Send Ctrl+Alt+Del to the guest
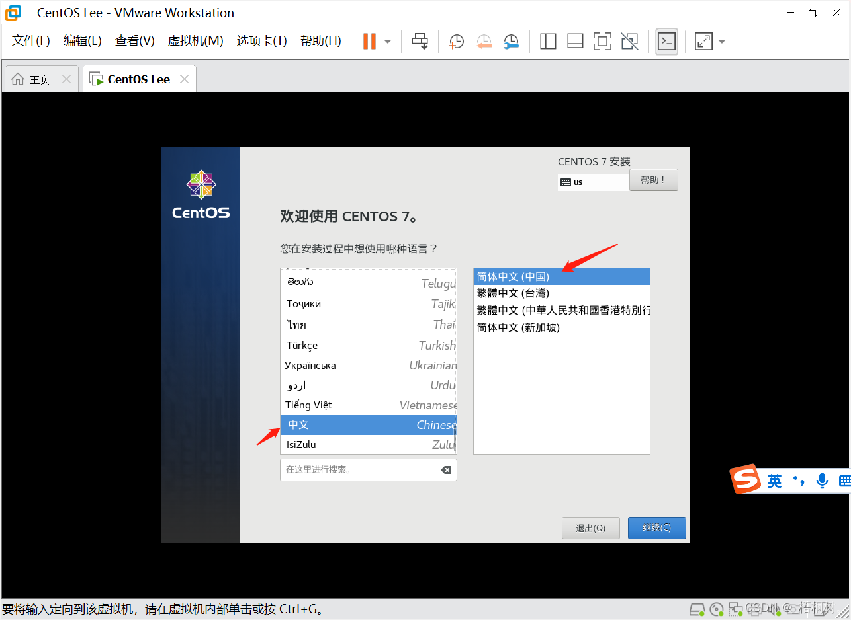The image size is (851, 620). click(420, 41)
